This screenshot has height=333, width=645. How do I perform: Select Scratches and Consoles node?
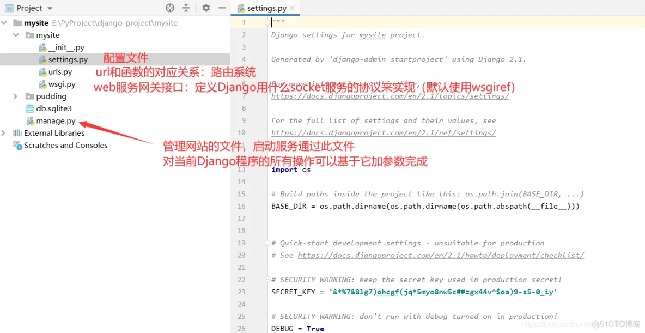[x=66, y=146]
